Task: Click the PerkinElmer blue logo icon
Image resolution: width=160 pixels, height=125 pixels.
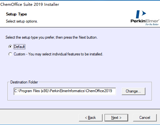Action: point(141,14)
